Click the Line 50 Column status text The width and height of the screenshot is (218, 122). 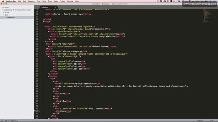pyautogui.click(x=11, y=120)
